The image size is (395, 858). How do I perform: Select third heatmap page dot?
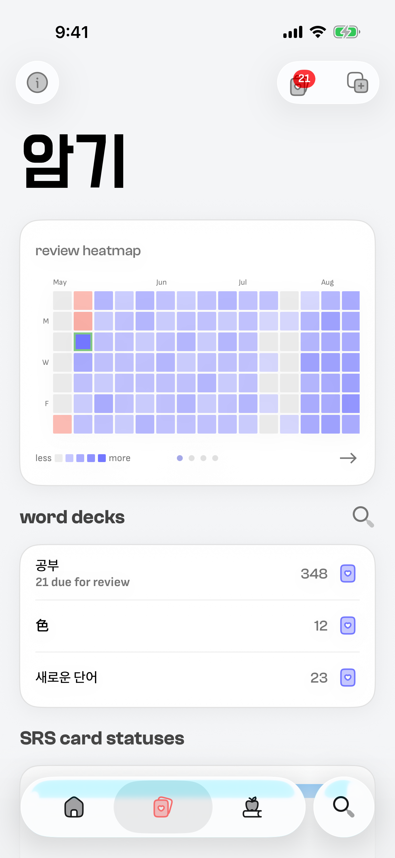pyautogui.click(x=203, y=458)
